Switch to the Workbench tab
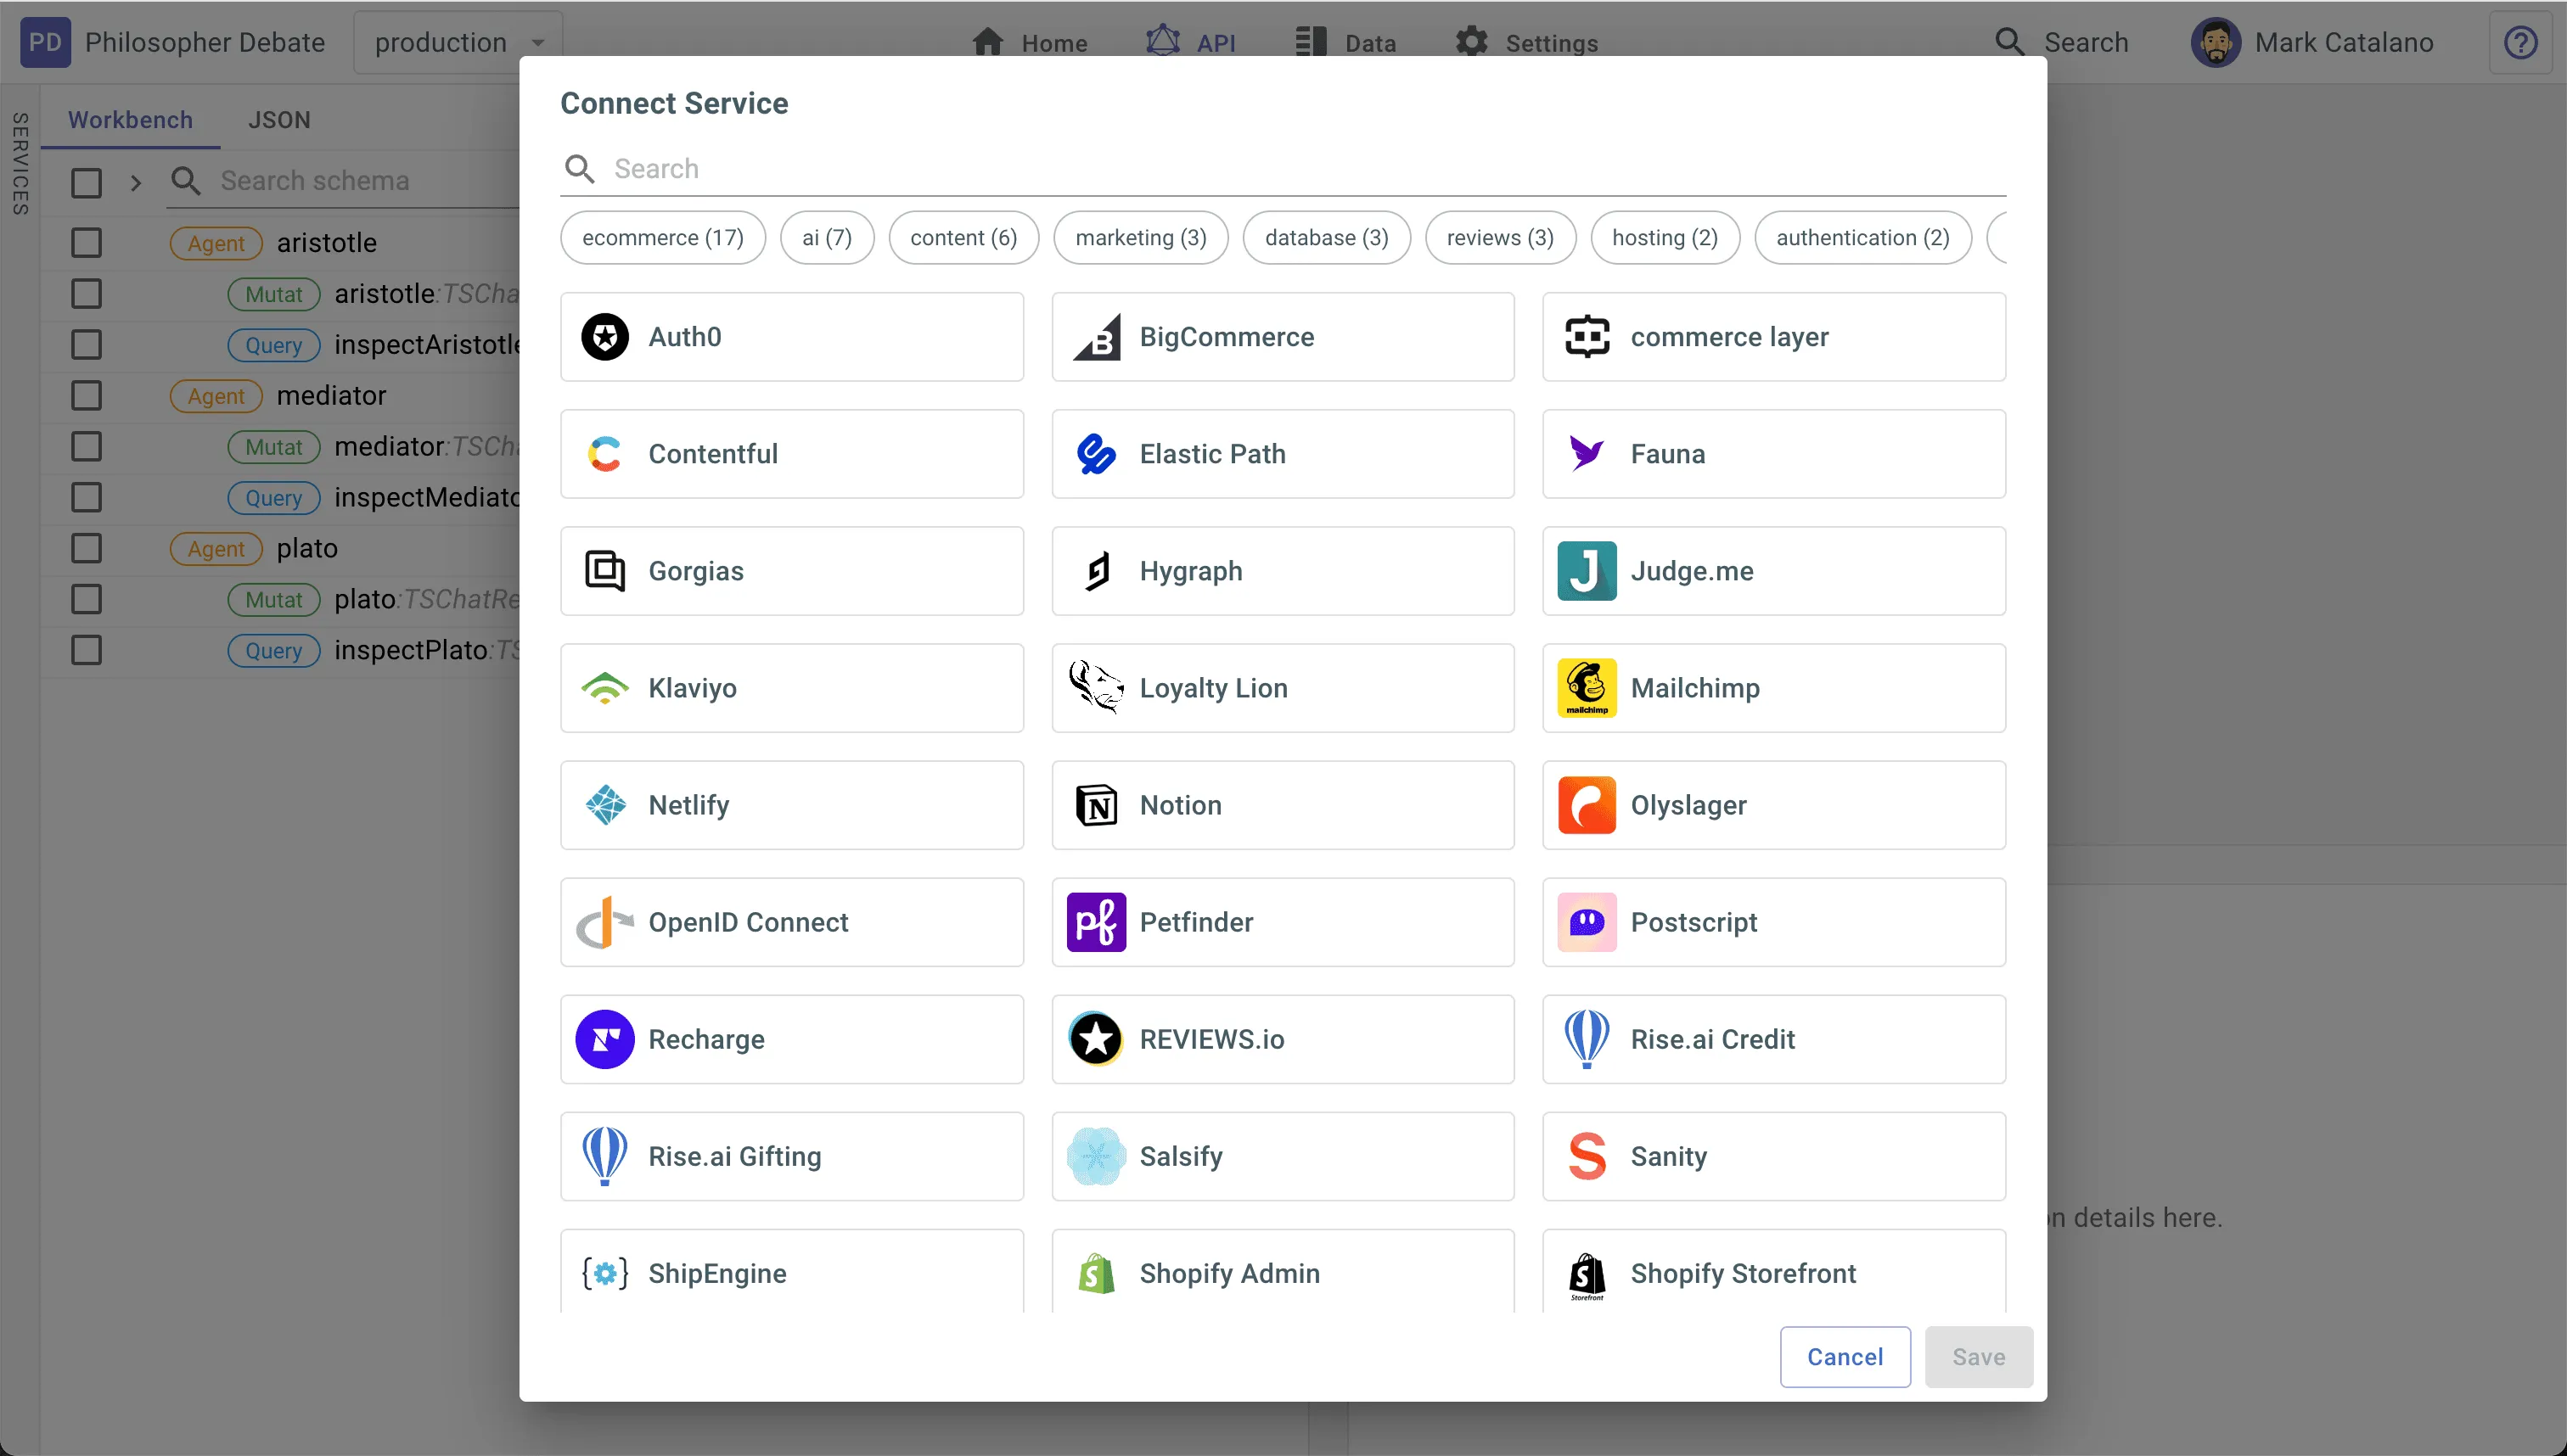The image size is (2567, 1456). [130, 120]
